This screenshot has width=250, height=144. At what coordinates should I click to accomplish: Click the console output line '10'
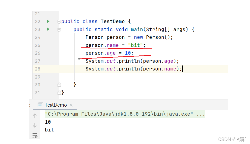click(x=48, y=122)
